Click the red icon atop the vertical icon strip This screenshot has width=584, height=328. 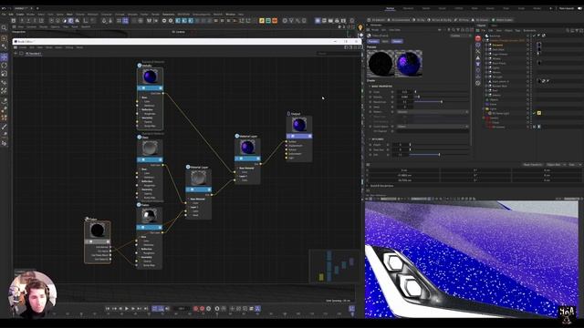[478, 38]
